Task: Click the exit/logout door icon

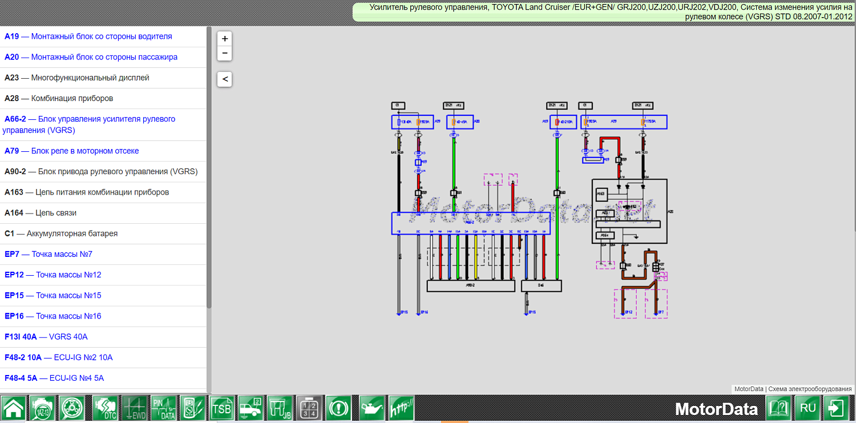Action: coord(837,409)
